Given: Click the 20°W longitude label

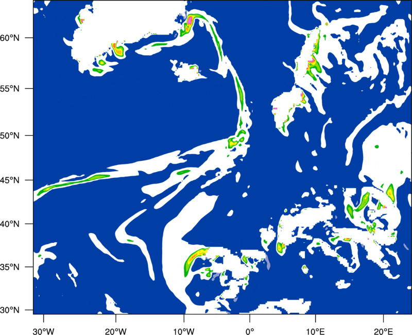Looking at the screenshot, I should click(115, 331).
